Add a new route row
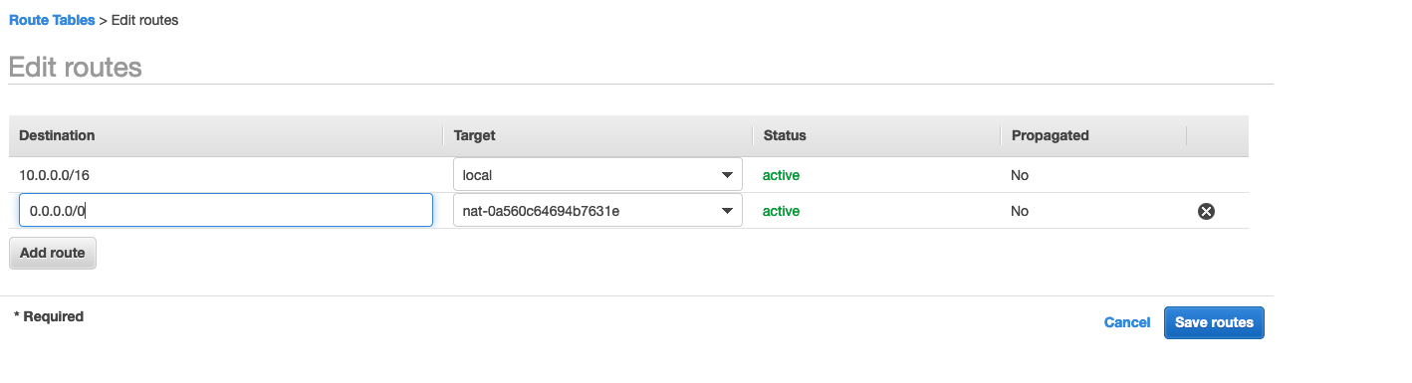Viewport: 1412px width, 383px height. [53, 253]
